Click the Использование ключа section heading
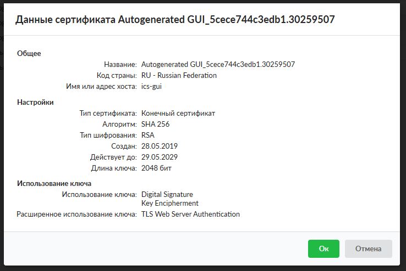 click(x=54, y=183)
